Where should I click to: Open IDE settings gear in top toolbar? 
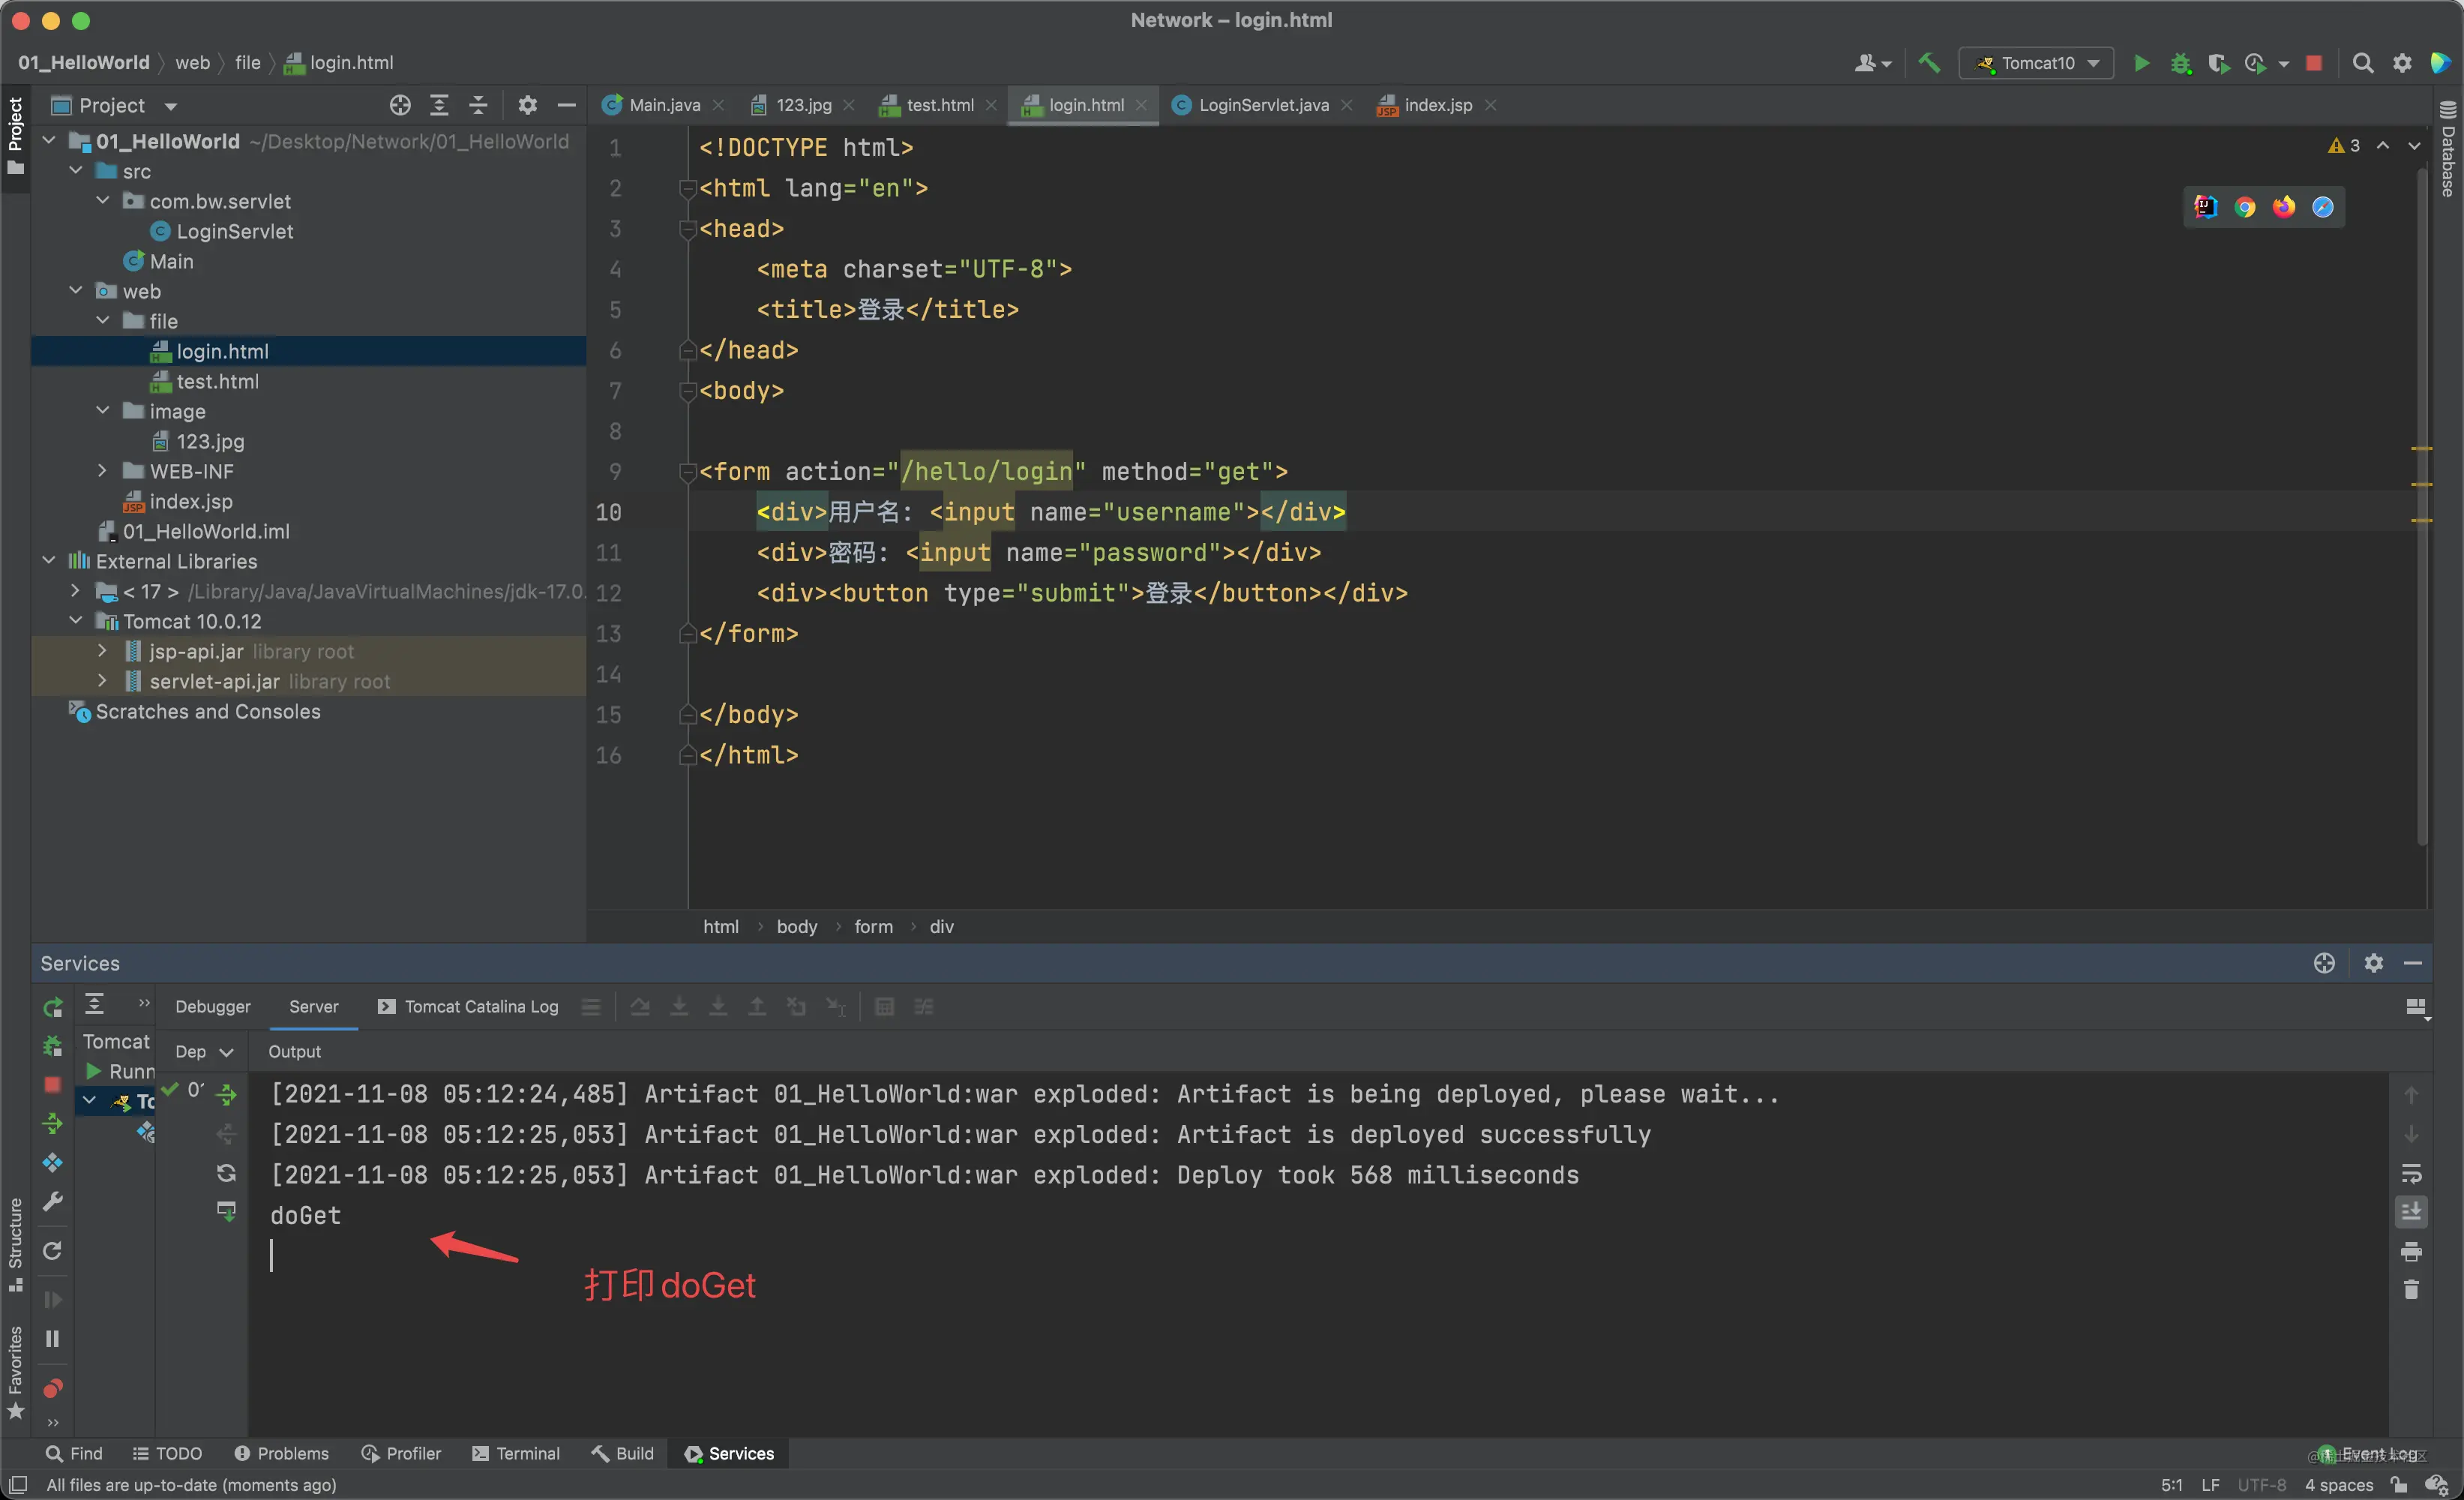pos(2401,63)
